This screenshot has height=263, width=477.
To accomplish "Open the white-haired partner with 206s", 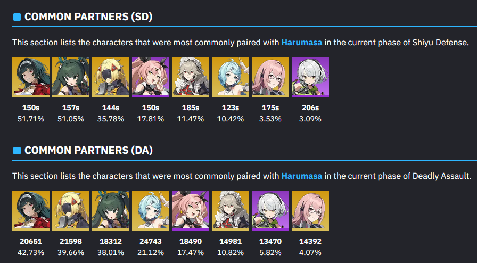I will point(310,77).
